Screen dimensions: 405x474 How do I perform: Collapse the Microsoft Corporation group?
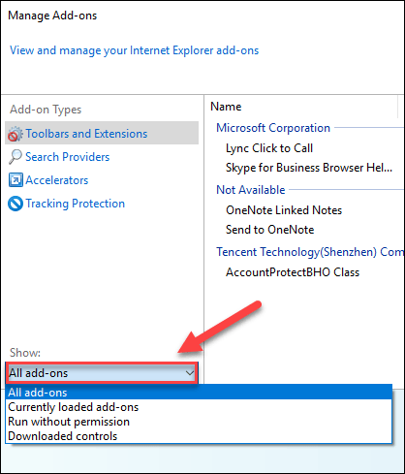(273, 128)
